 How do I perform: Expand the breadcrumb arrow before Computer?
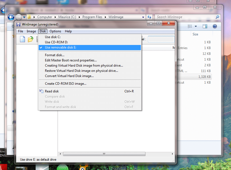[34, 17]
